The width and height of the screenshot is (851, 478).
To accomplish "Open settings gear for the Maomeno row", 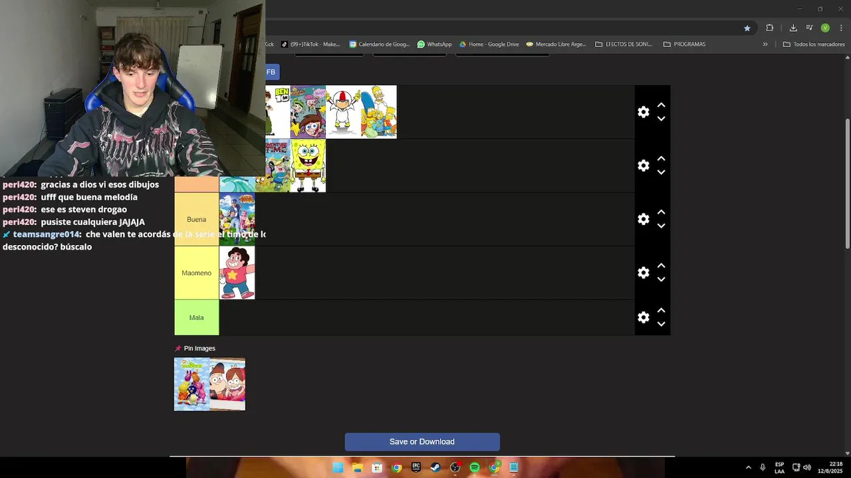I will (x=643, y=273).
